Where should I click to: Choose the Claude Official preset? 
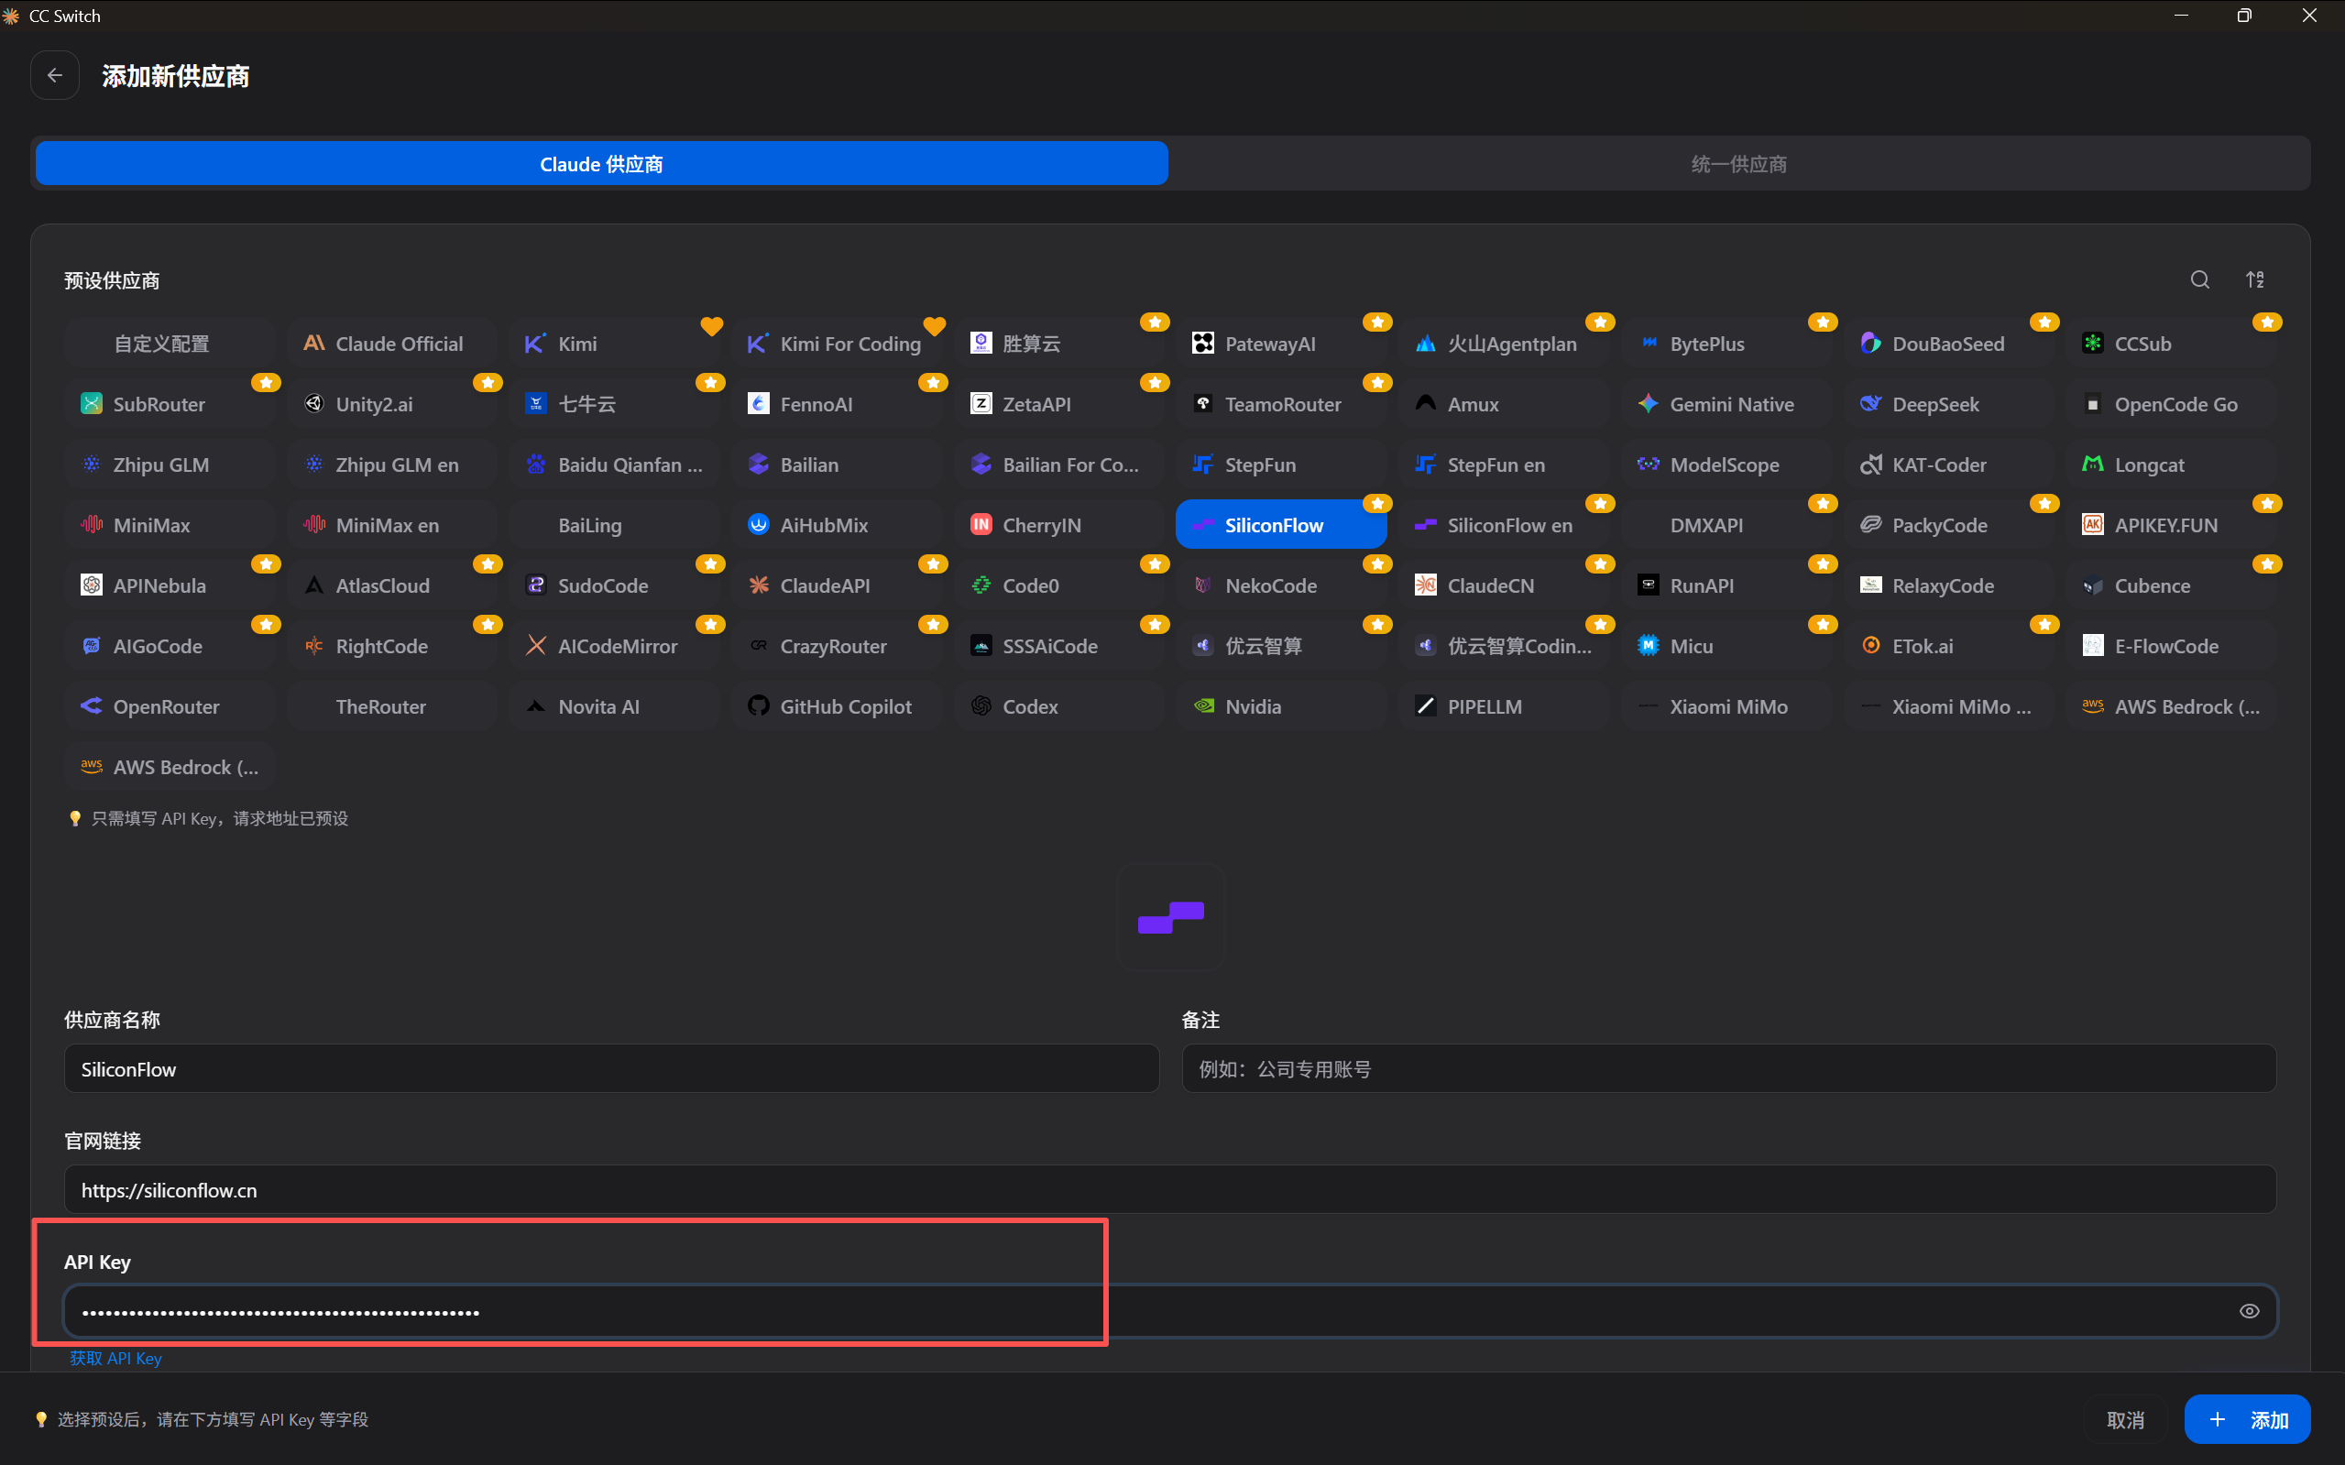tap(392, 343)
